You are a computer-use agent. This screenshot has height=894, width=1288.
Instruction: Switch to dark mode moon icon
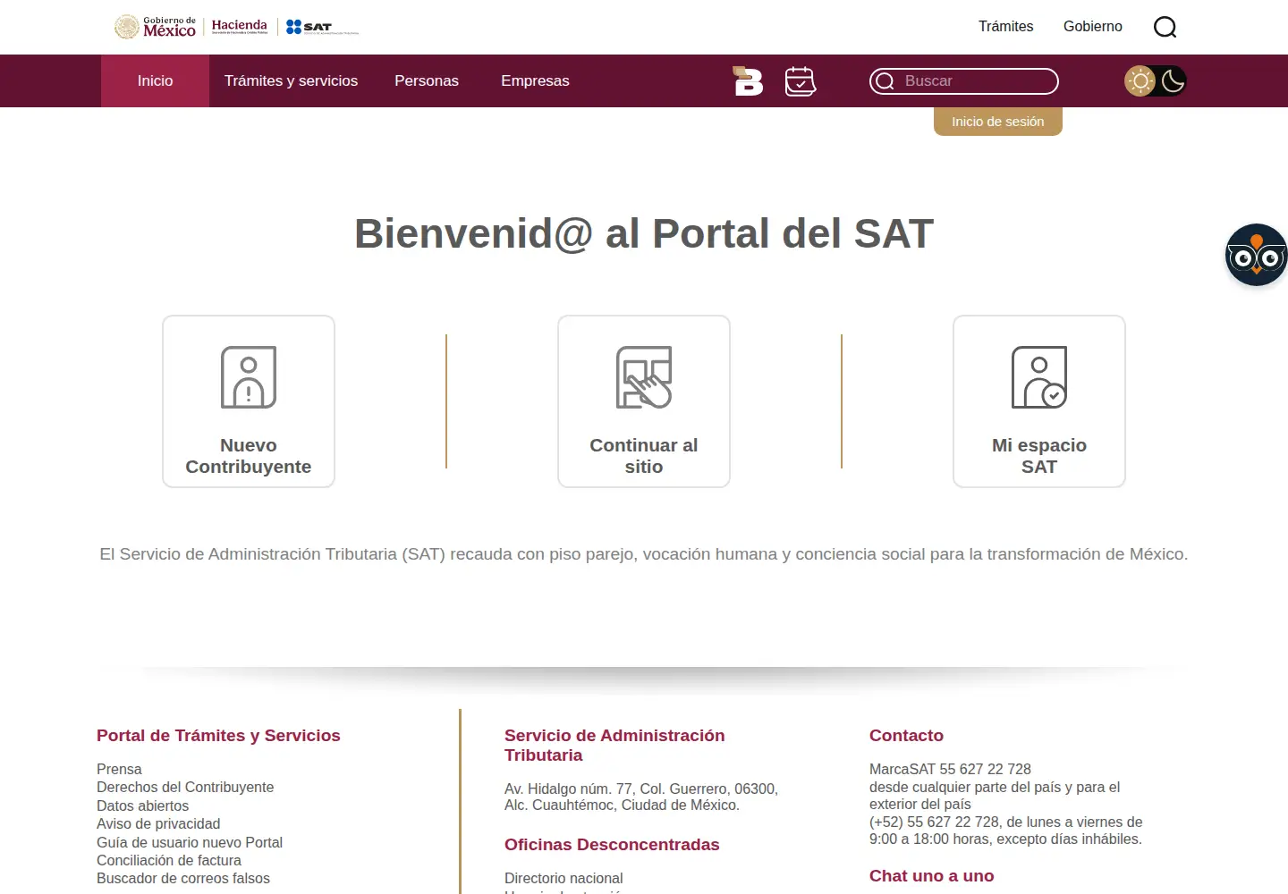(1173, 81)
